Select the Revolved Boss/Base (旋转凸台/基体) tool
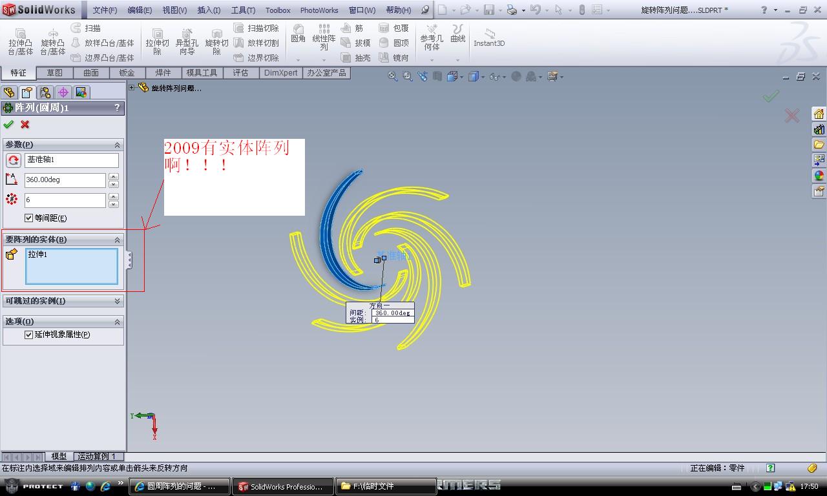The image size is (827, 496). 53,42
